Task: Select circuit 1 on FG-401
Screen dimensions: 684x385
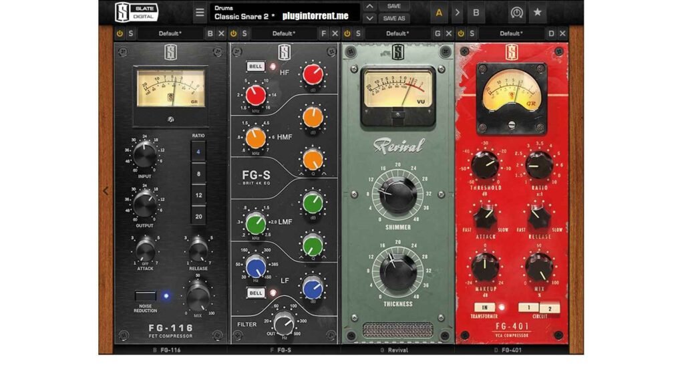Action: 529,307
